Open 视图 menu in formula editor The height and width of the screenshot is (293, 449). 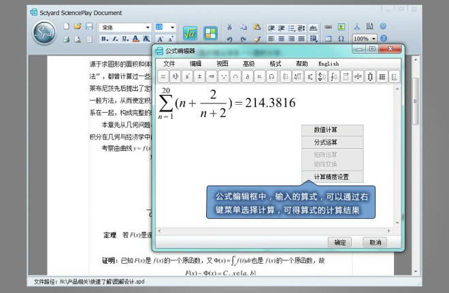222,63
